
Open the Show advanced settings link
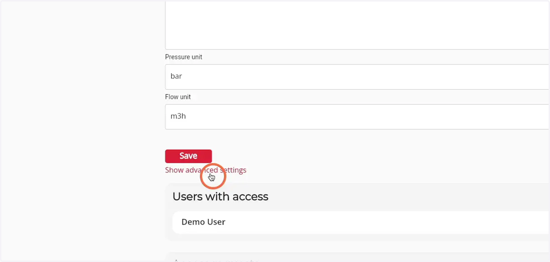pyautogui.click(x=205, y=170)
